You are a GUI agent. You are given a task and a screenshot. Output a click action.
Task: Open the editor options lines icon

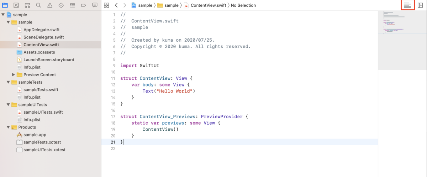point(407,5)
